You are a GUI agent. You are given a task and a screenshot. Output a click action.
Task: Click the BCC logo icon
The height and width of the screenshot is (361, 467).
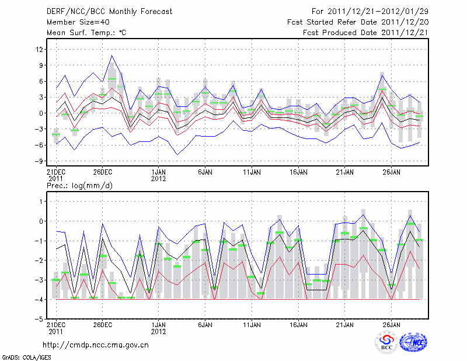click(386, 342)
